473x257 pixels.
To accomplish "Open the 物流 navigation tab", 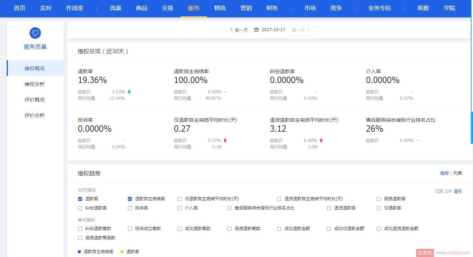I will point(220,8).
